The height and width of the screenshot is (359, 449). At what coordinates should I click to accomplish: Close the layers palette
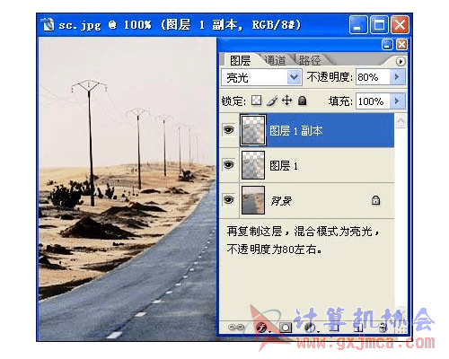tap(401, 45)
